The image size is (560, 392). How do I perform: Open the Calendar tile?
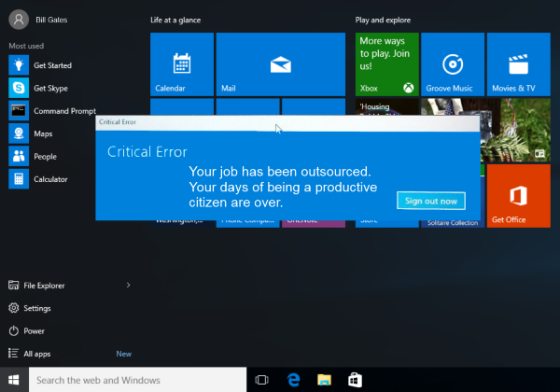(x=182, y=64)
